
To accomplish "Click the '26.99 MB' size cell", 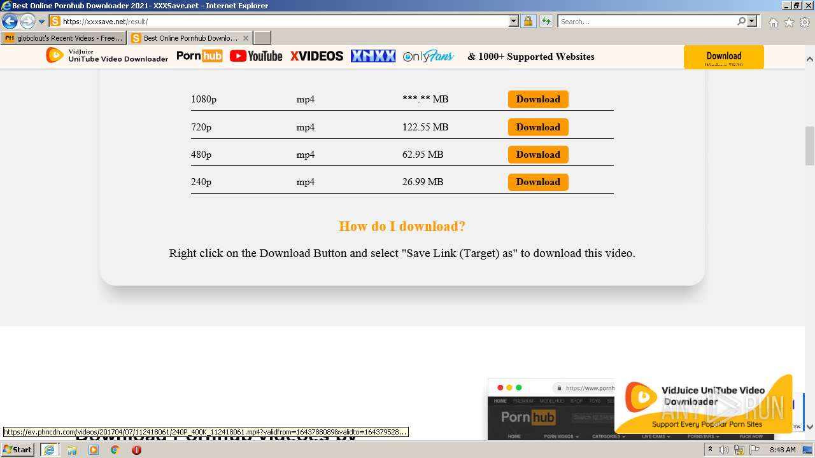I will point(423,182).
